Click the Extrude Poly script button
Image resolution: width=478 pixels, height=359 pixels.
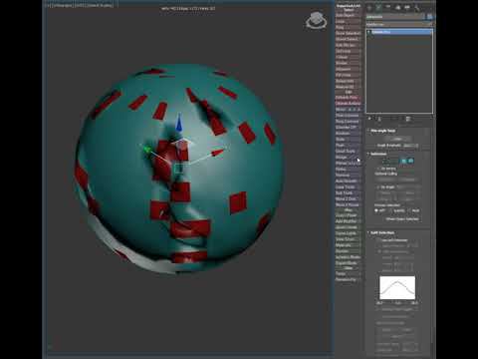[x=348, y=98]
